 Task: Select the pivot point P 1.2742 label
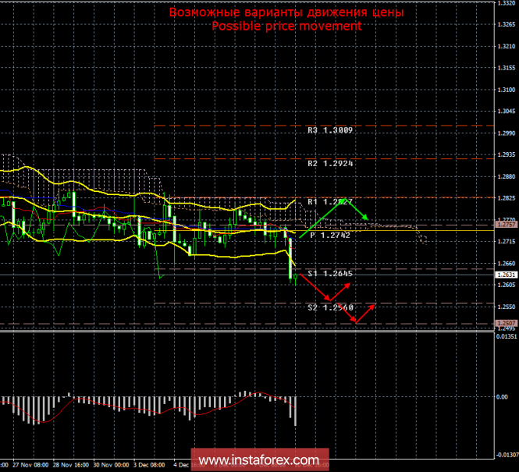tap(330, 234)
